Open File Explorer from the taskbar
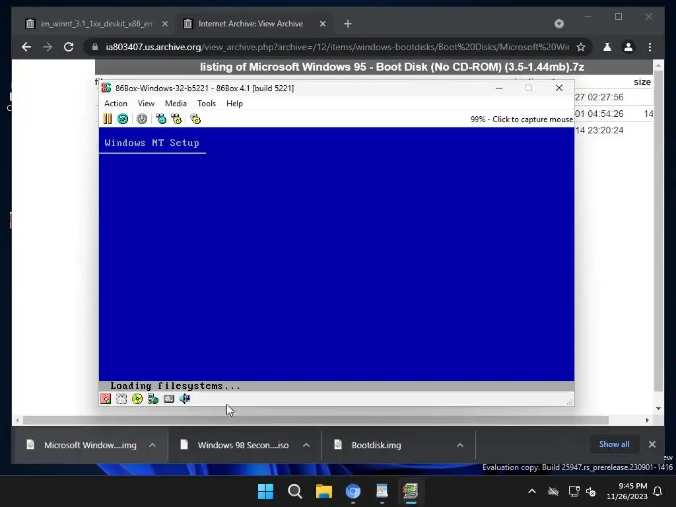 pos(323,491)
